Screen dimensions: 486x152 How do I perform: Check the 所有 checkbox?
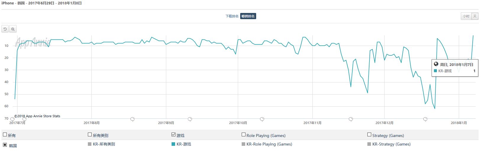click(5, 135)
